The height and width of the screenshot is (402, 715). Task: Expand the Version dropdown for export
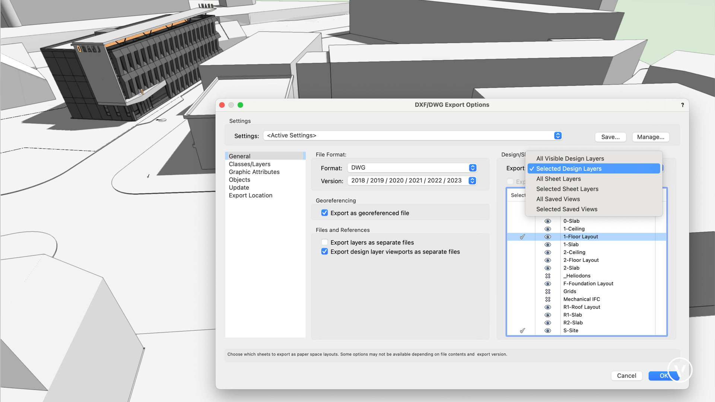pyautogui.click(x=472, y=181)
